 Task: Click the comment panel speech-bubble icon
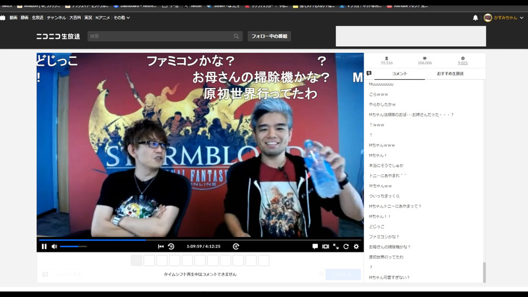click(x=369, y=73)
